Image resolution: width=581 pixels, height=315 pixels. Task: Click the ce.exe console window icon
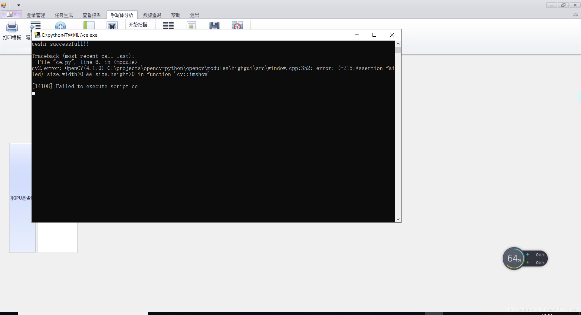point(38,35)
